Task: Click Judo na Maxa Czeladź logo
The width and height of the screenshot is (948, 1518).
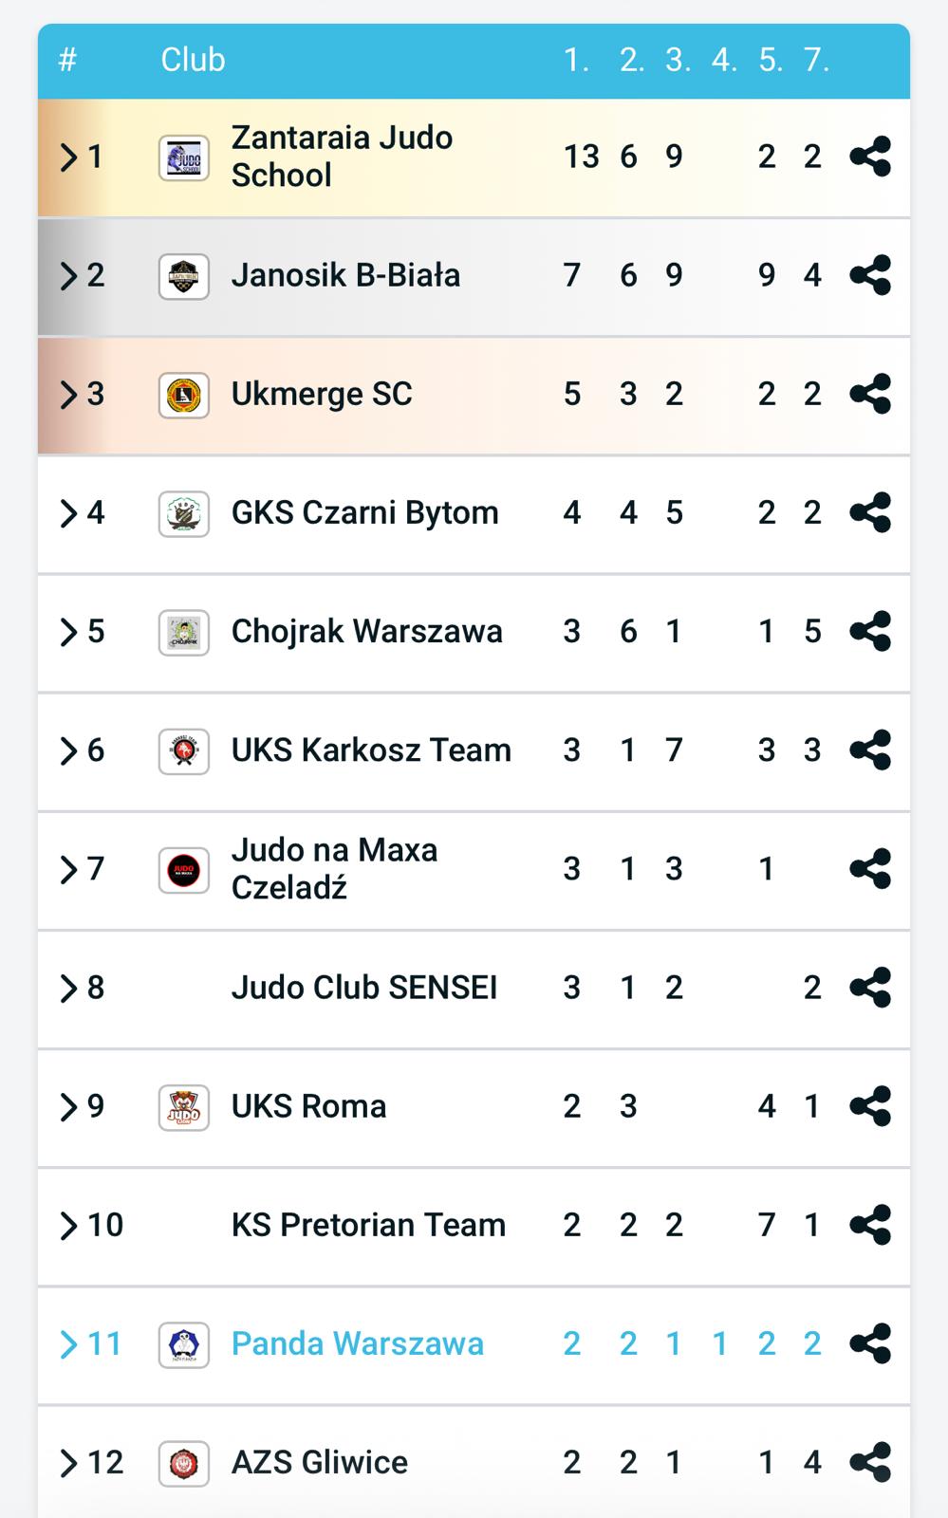Action: tap(183, 870)
